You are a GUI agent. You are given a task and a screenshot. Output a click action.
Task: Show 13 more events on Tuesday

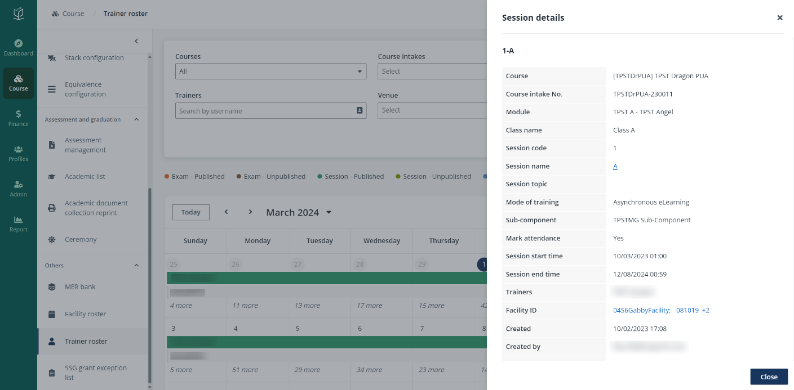(x=307, y=306)
